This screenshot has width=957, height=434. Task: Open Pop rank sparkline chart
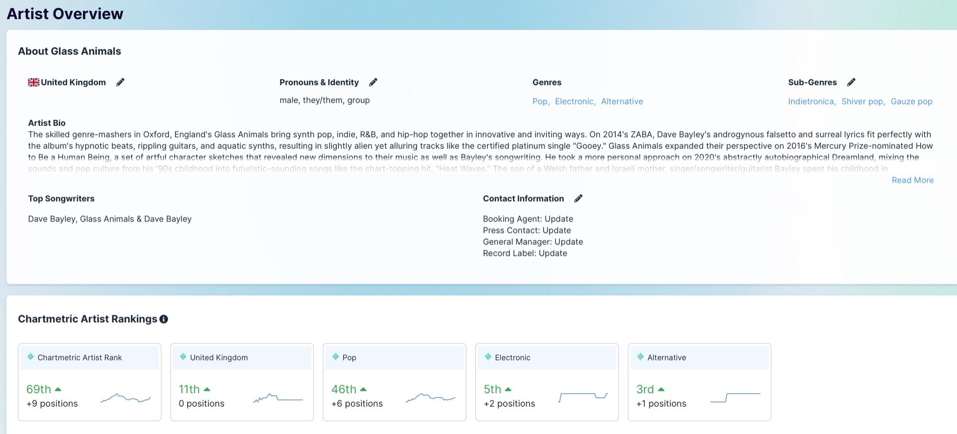[430, 398]
